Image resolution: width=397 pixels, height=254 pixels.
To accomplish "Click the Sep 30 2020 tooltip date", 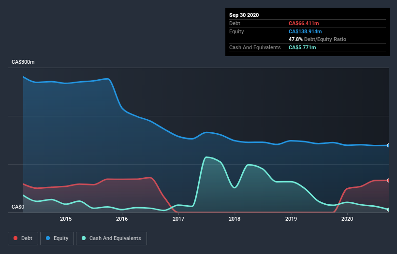I will (x=244, y=15).
